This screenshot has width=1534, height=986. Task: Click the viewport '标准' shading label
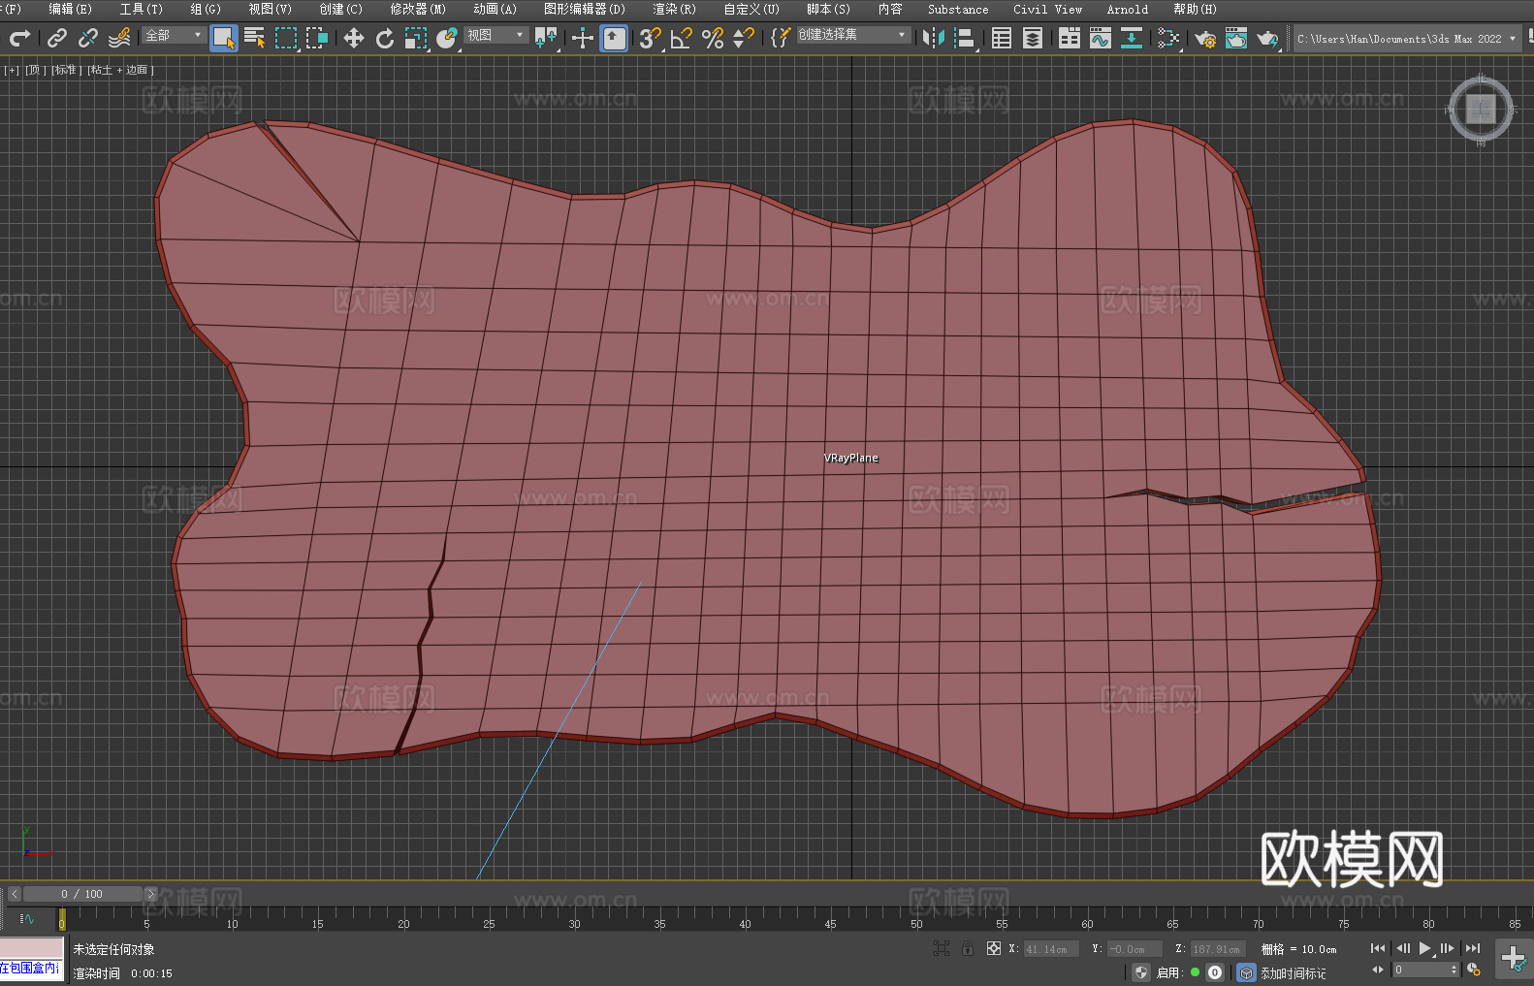click(x=66, y=70)
